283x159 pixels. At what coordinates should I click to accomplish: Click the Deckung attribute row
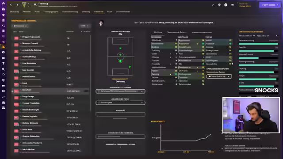[164, 47]
